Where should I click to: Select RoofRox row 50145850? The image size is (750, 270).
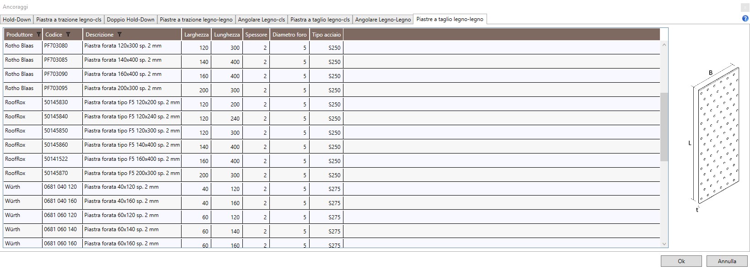(332, 132)
